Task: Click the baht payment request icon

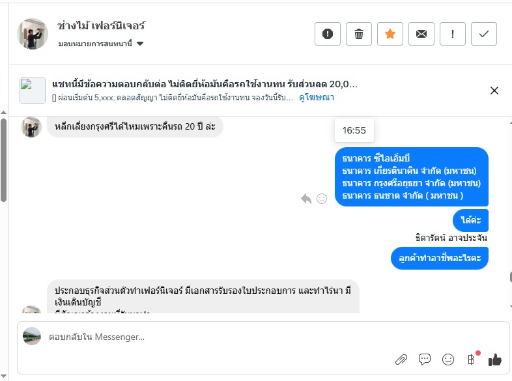Action: (471, 359)
